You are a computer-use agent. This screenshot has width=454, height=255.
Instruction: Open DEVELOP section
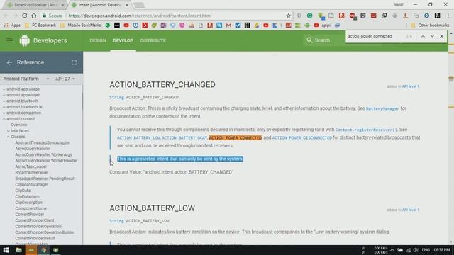tap(123, 40)
